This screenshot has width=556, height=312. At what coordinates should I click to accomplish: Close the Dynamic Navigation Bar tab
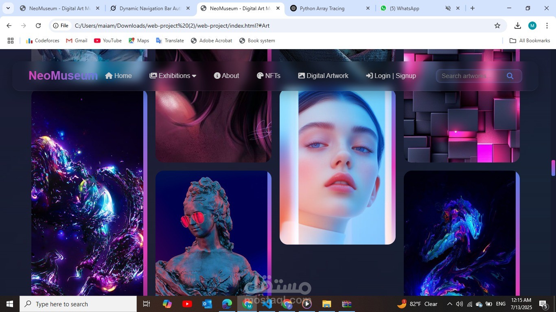coord(188,8)
